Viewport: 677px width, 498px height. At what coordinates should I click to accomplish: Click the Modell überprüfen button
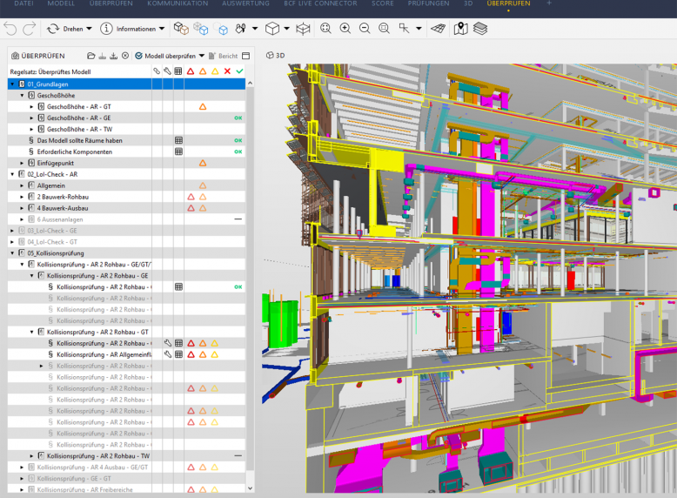point(165,56)
